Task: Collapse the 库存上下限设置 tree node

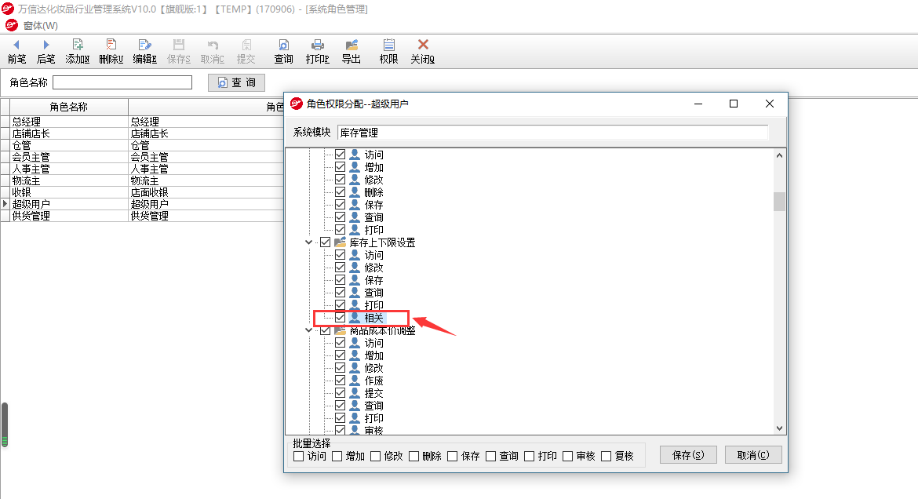Action: (308, 242)
